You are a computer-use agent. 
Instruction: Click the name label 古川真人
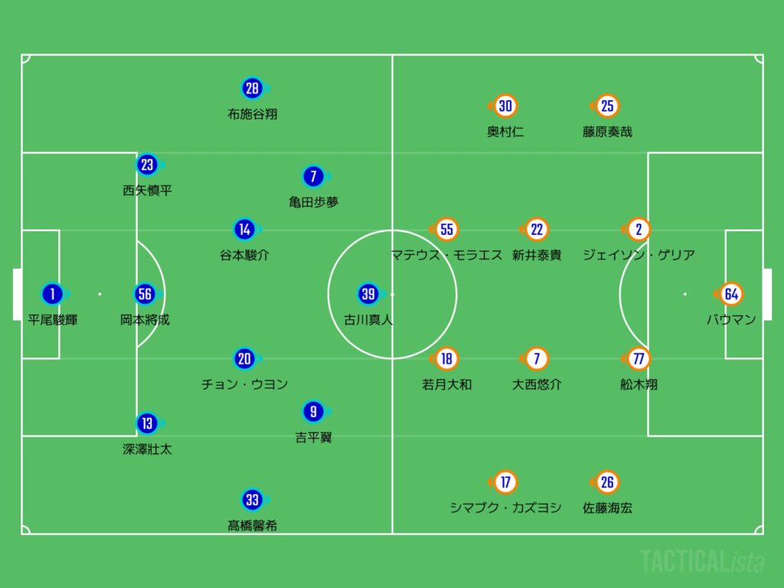coord(367,320)
